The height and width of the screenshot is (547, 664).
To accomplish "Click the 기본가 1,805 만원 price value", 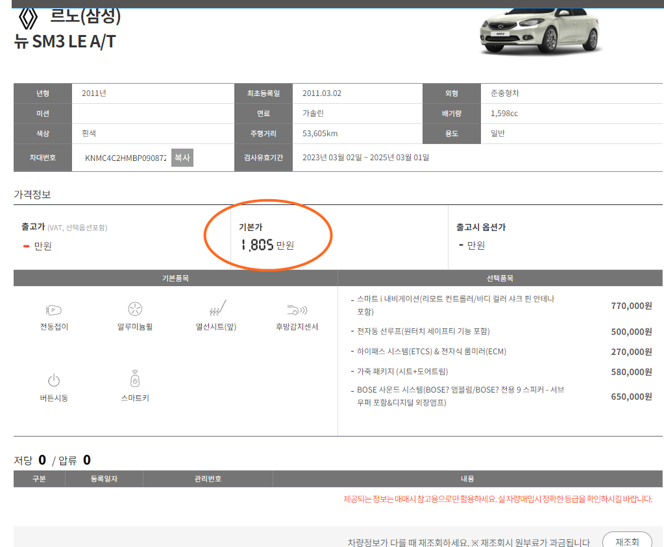I will click(267, 245).
